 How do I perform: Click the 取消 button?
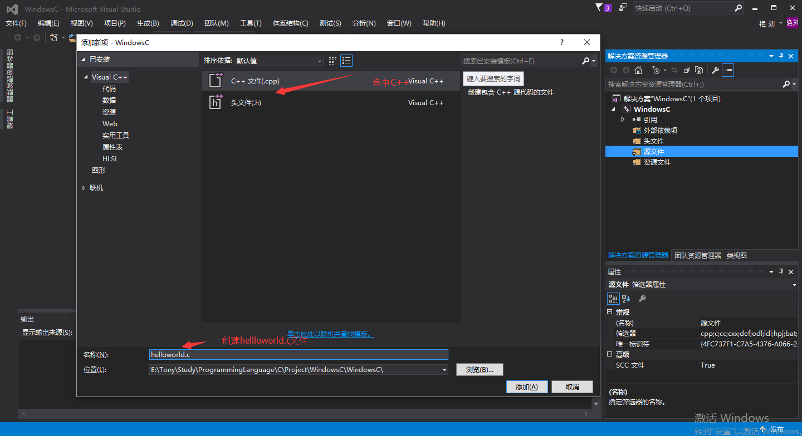pos(572,387)
